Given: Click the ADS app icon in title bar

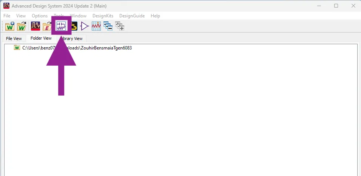Looking at the screenshot, I should [x=6, y=6].
